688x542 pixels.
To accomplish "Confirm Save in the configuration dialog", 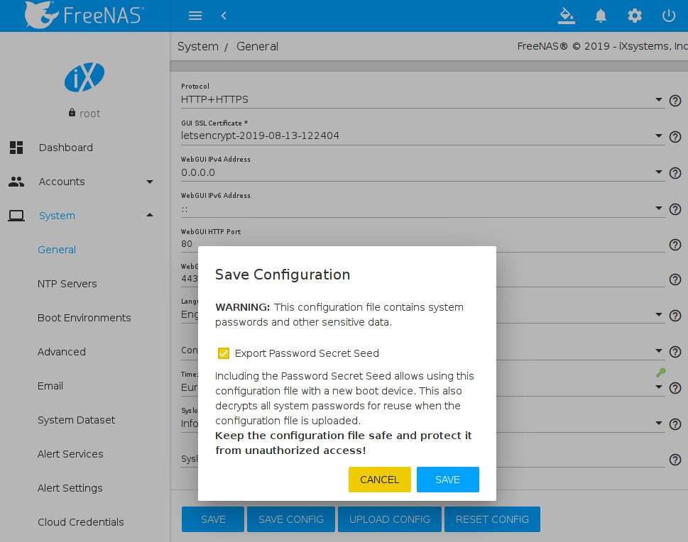I will pyautogui.click(x=447, y=480).
